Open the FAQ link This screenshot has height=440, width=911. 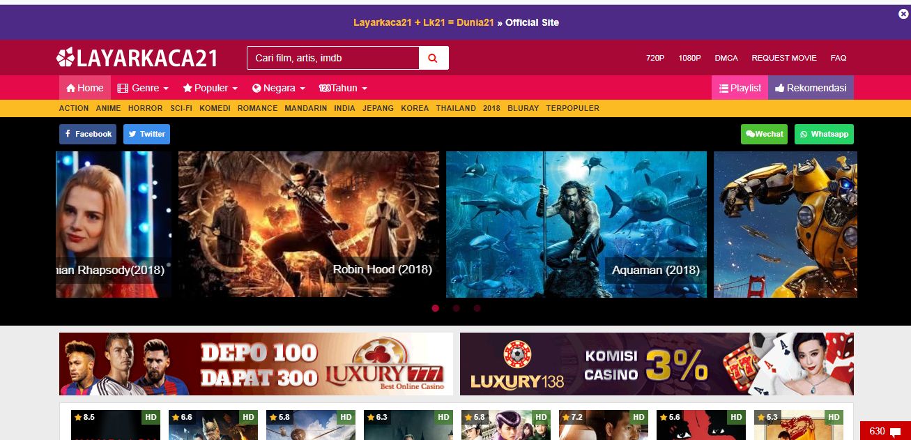pyautogui.click(x=839, y=58)
